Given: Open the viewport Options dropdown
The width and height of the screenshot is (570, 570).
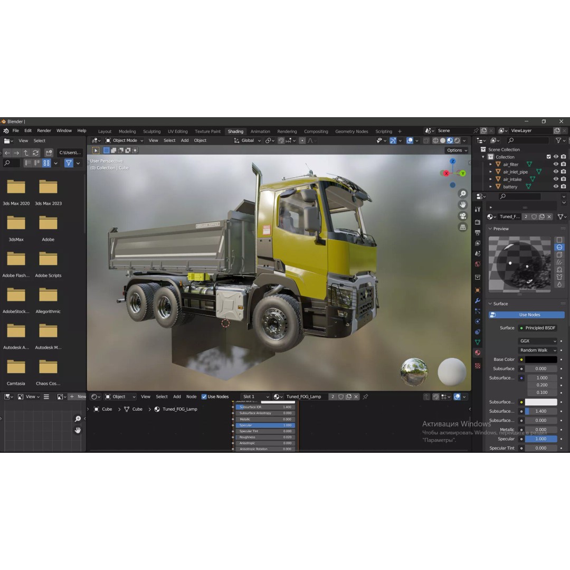Looking at the screenshot, I should click(x=457, y=150).
